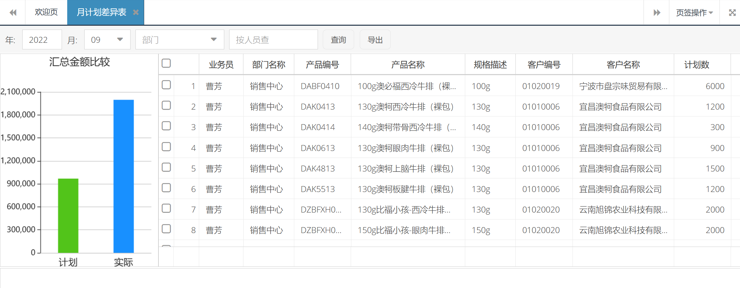Viewport: 740px width, 288px height.
Task: Open the 页签操作 dropdown menu
Action: coord(694,13)
